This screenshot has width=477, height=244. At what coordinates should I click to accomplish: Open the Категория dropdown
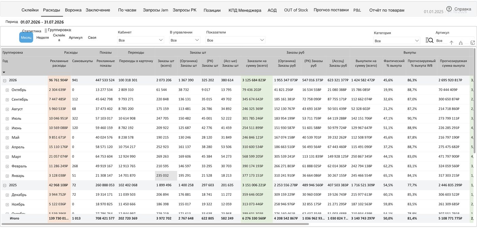pos(397,41)
